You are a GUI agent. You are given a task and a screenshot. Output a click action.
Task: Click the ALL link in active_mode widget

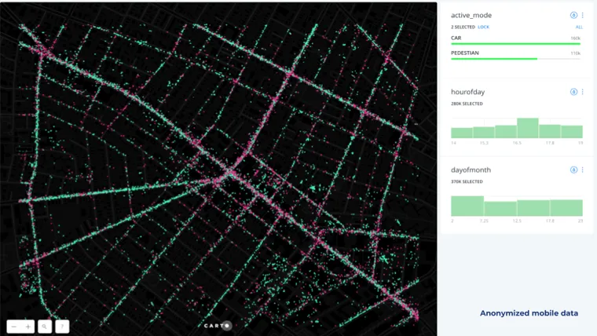point(579,27)
